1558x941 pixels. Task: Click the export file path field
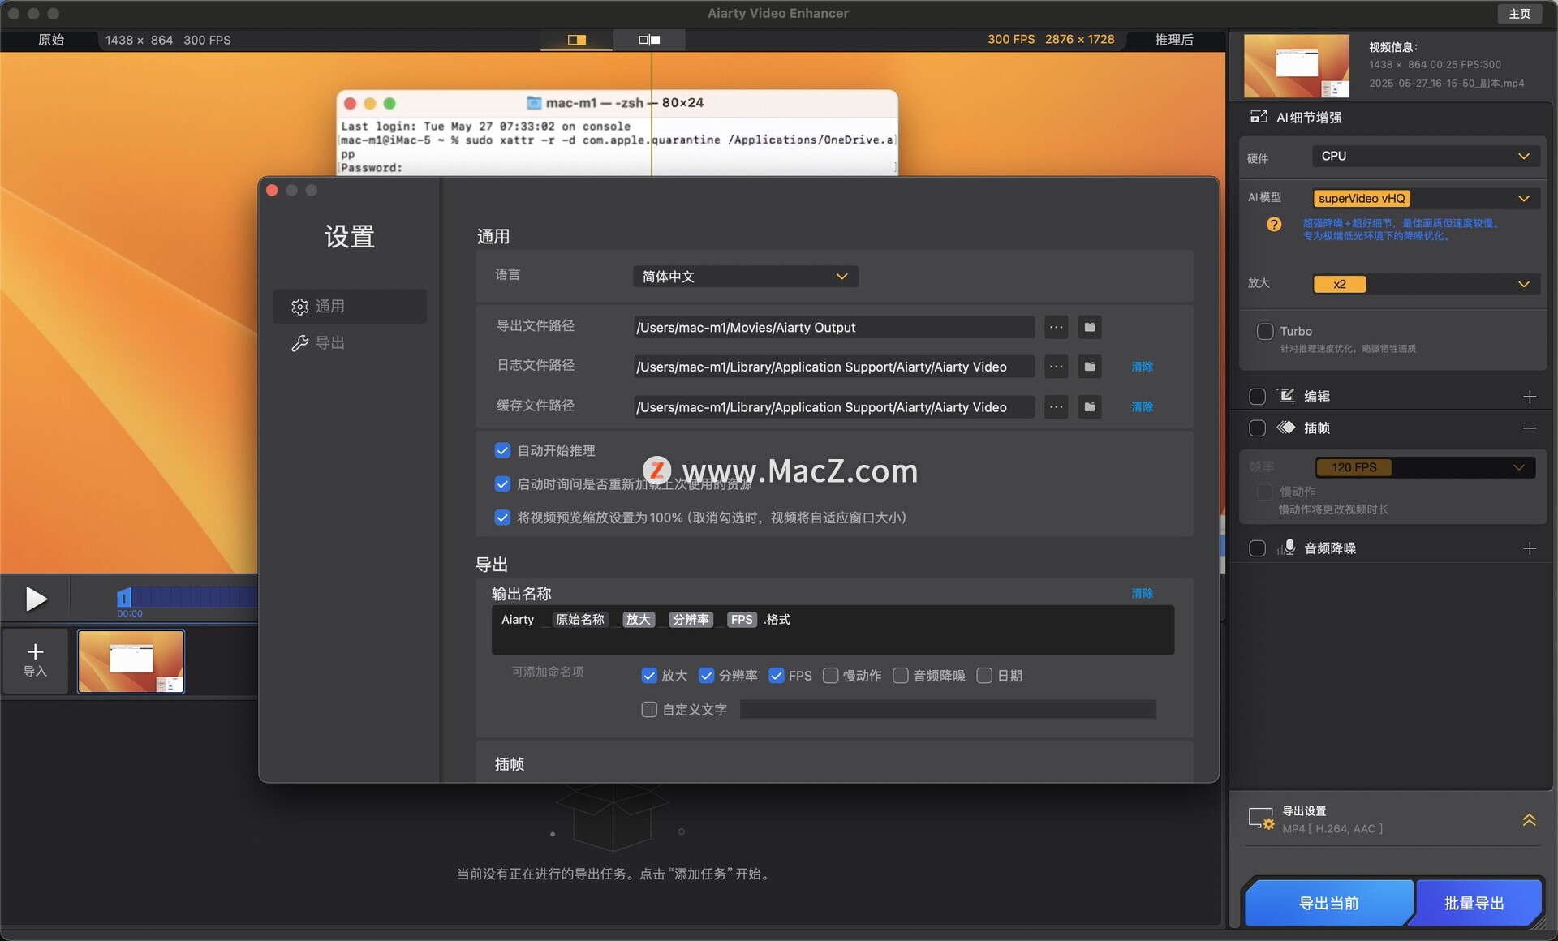[x=833, y=328]
